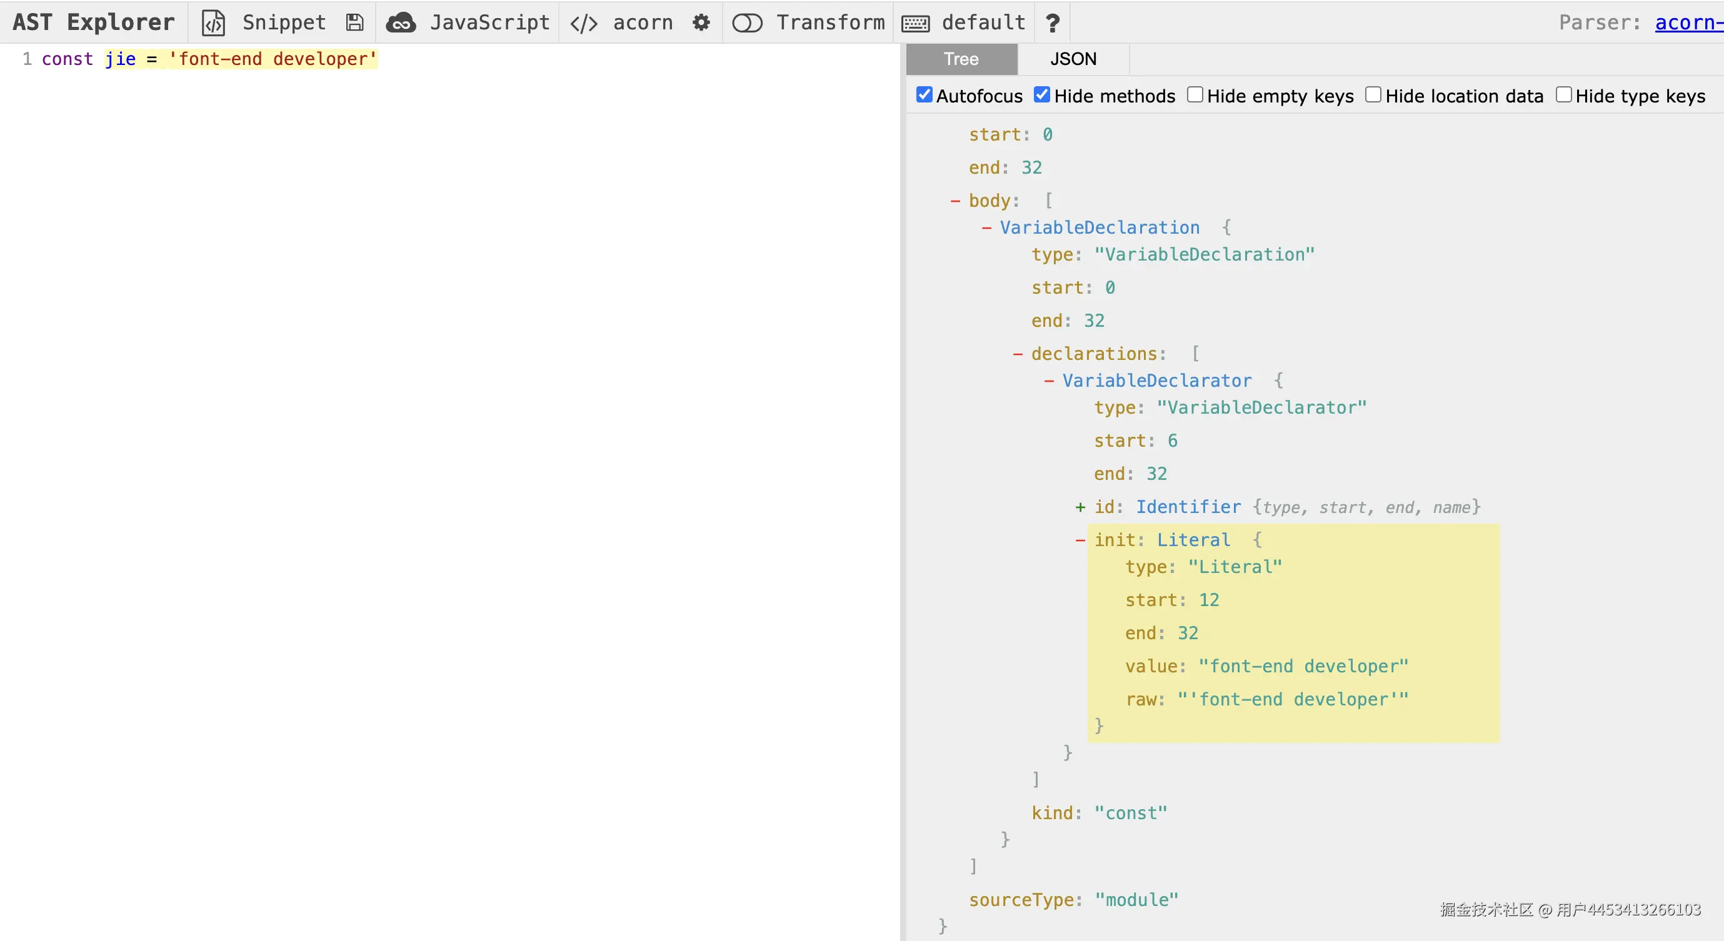Collapse the declarations array
Screen dimensions: 1724x941
click(x=1017, y=354)
